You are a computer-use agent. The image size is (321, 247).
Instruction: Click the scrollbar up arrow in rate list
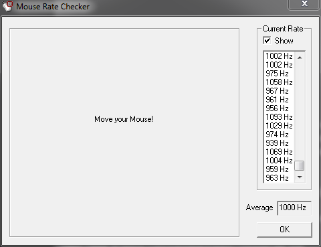(x=300, y=58)
